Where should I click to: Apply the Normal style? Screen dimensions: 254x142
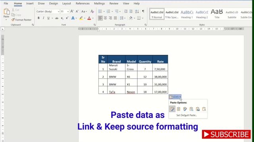(x=157, y=14)
